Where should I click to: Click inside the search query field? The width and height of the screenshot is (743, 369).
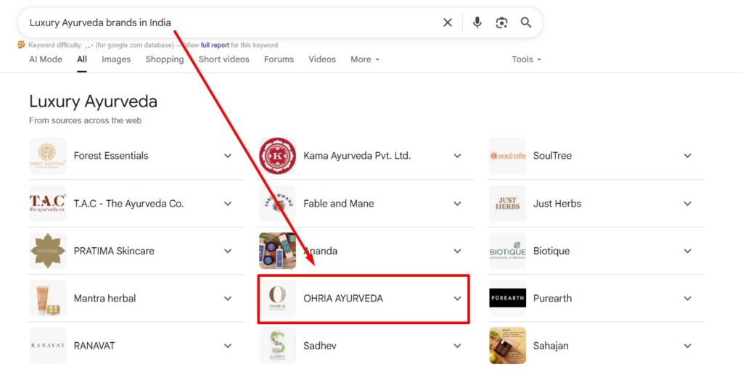(227, 22)
